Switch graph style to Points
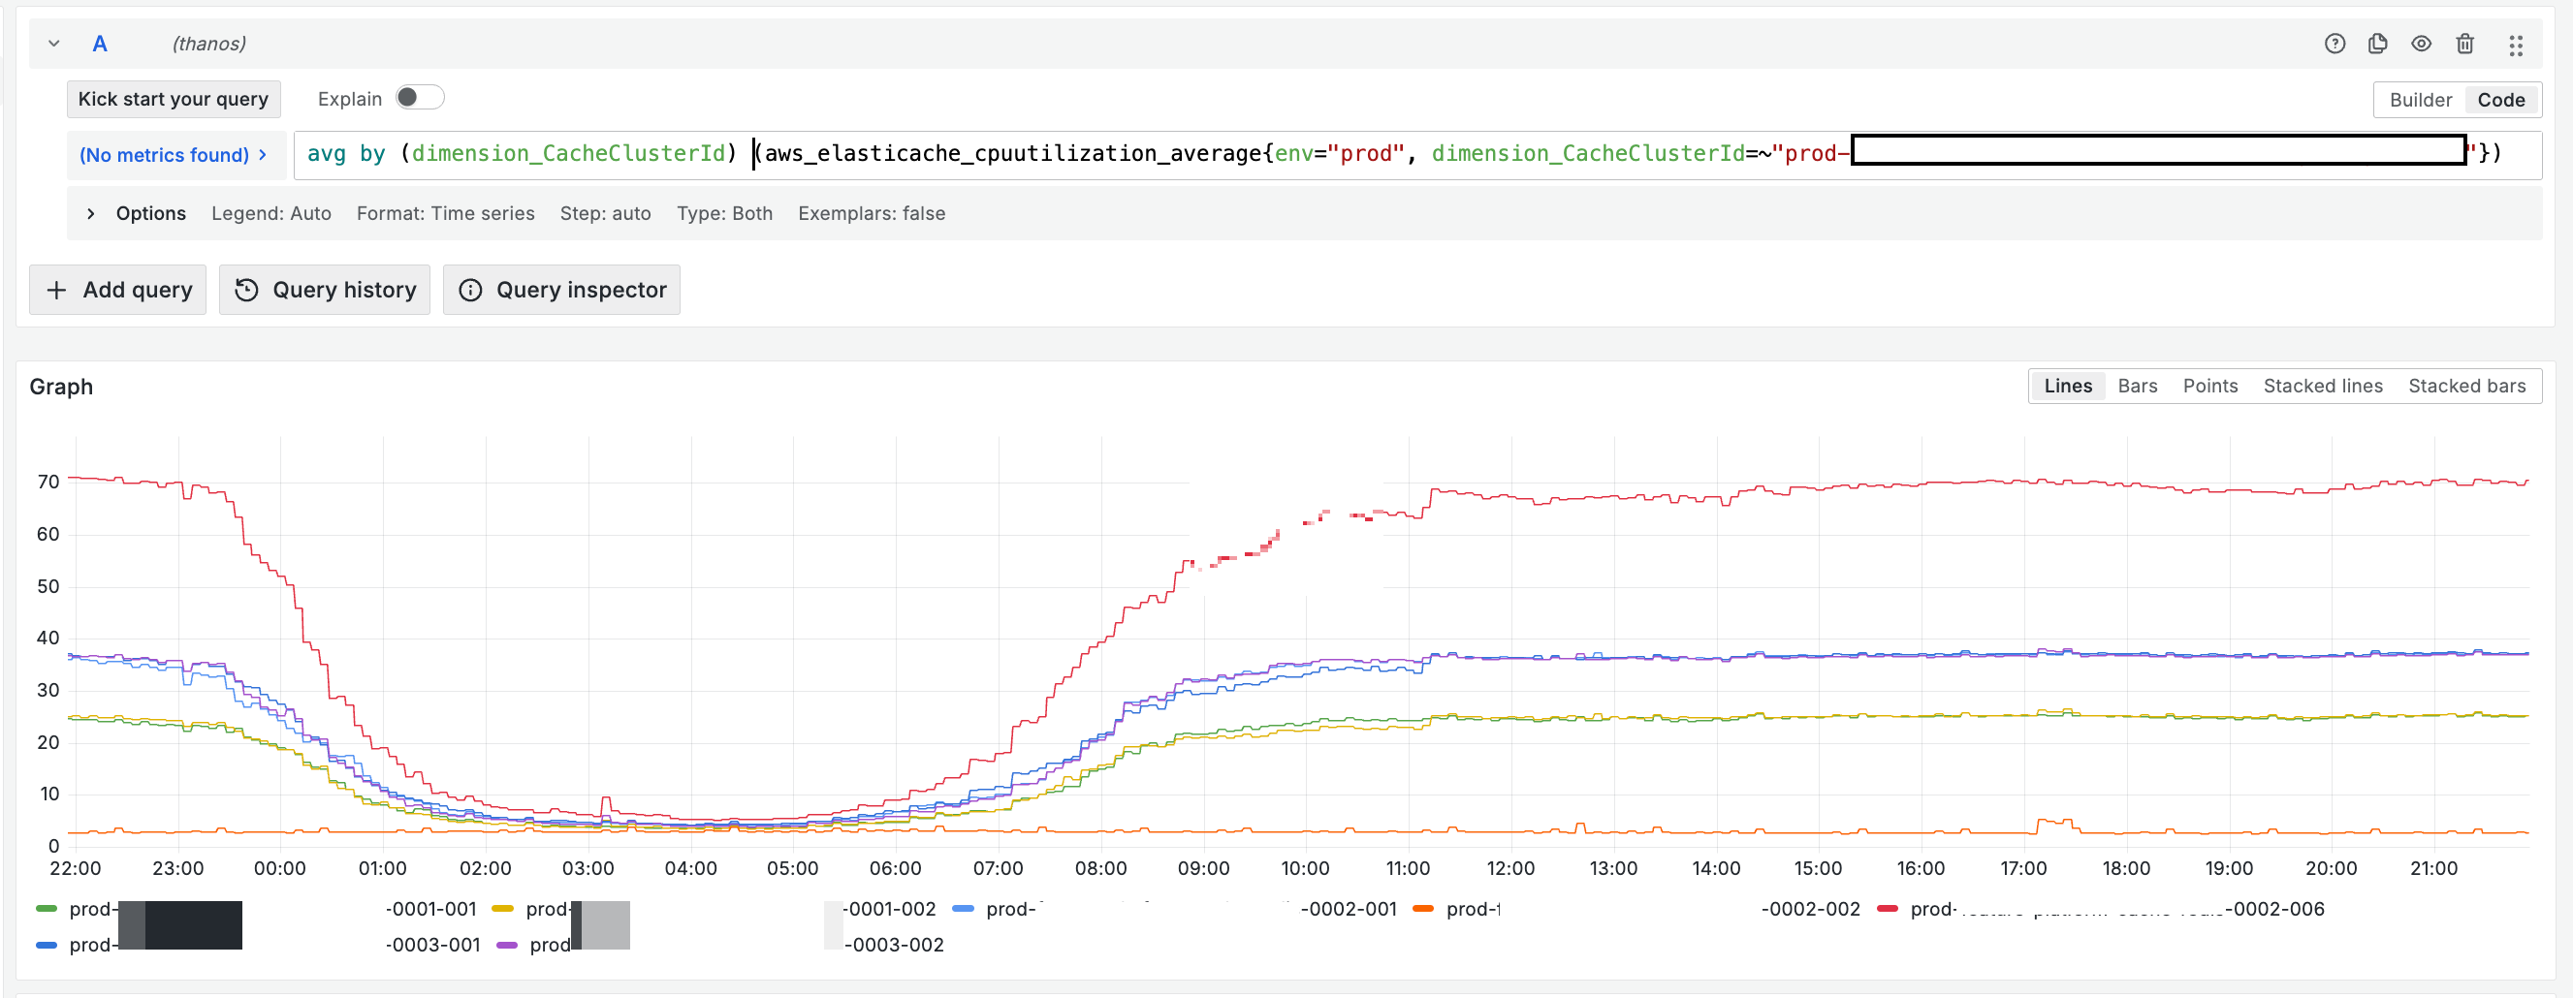This screenshot has width=2573, height=998. [x=2209, y=387]
